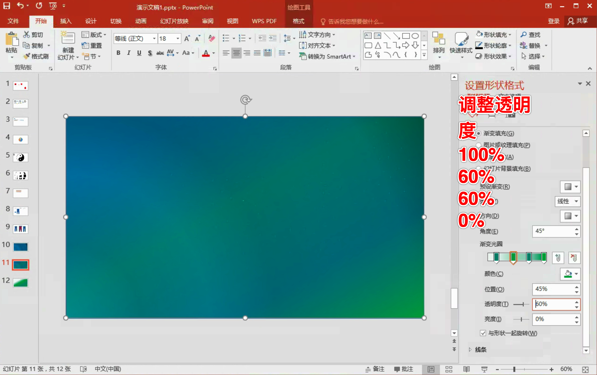Open Drawing Tools Format tab

click(x=298, y=21)
